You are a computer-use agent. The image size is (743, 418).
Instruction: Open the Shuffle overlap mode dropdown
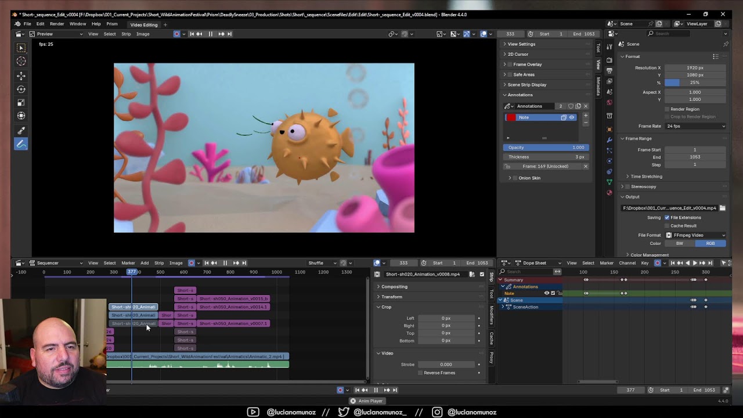click(x=322, y=263)
